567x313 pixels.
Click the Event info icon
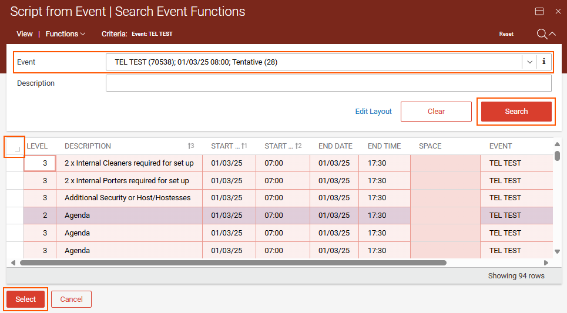point(544,62)
